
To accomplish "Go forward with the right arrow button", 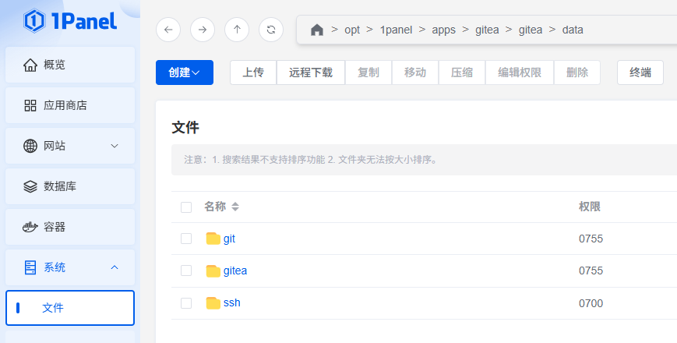I will pyautogui.click(x=203, y=30).
